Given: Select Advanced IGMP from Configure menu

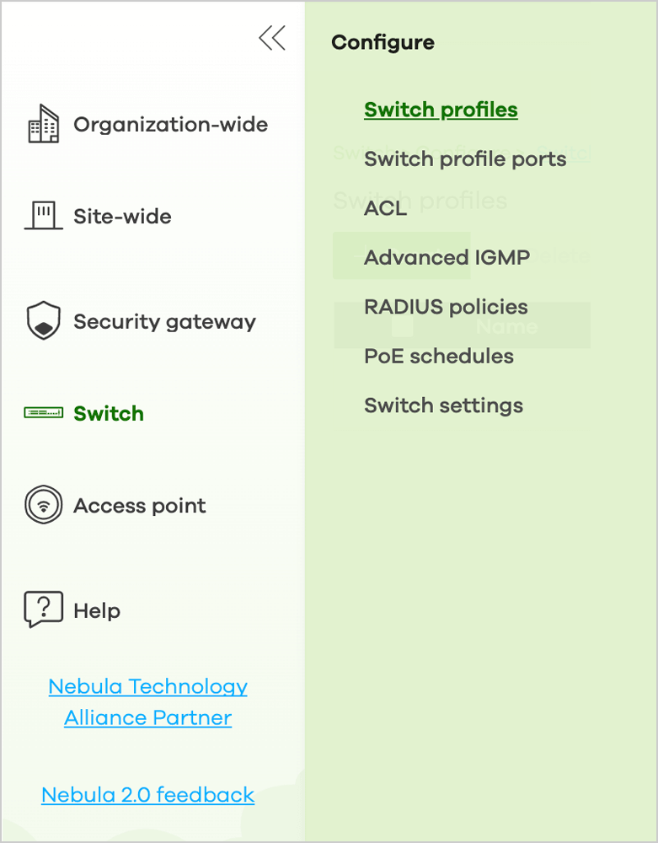Looking at the screenshot, I should 447,257.
